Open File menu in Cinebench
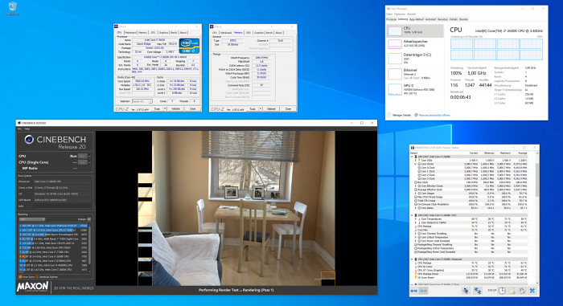Screen dimensions: 563x306 (x=19, y=129)
